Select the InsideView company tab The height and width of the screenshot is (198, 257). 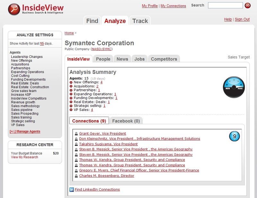[x=78, y=59]
